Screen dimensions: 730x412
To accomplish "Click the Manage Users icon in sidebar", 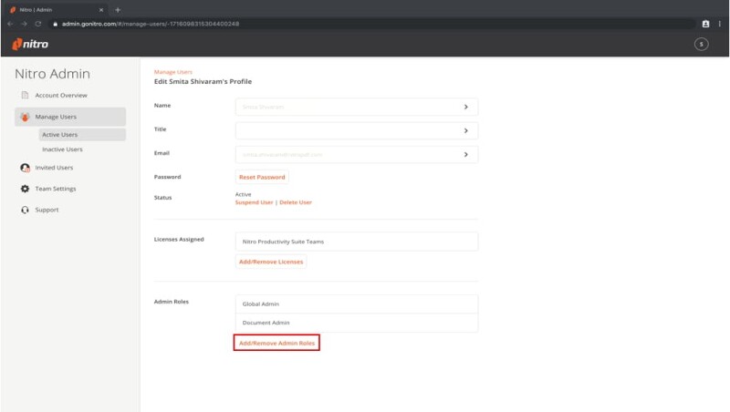I will 26,117.
